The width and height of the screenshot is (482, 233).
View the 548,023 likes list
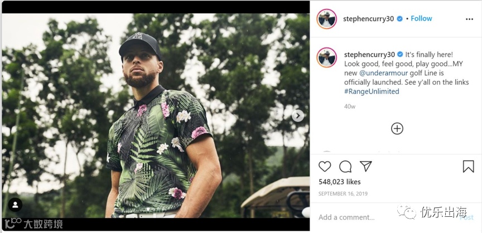(339, 182)
